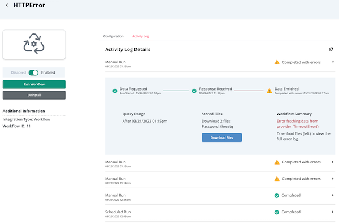Image resolution: width=339 pixels, height=224 pixels.
Task: Select the Activity Log tab
Action: 141,36
